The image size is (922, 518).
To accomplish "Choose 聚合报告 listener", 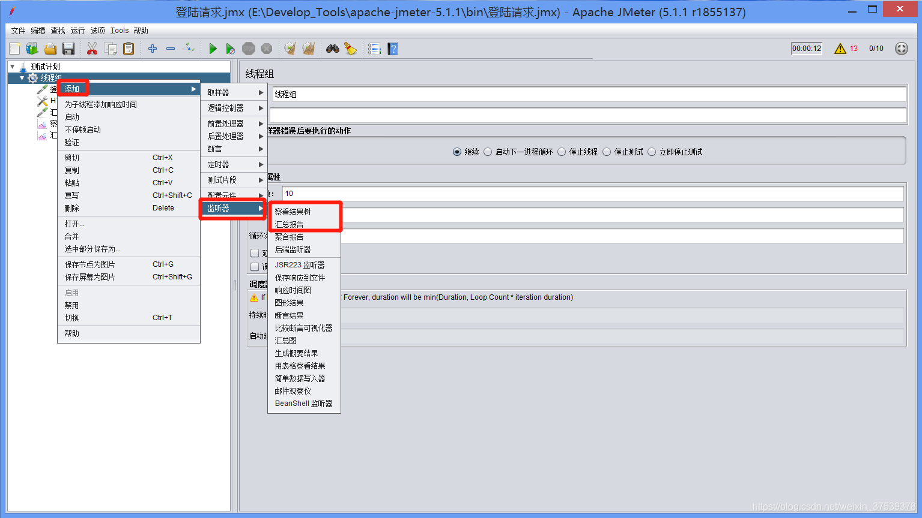I will [304, 237].
